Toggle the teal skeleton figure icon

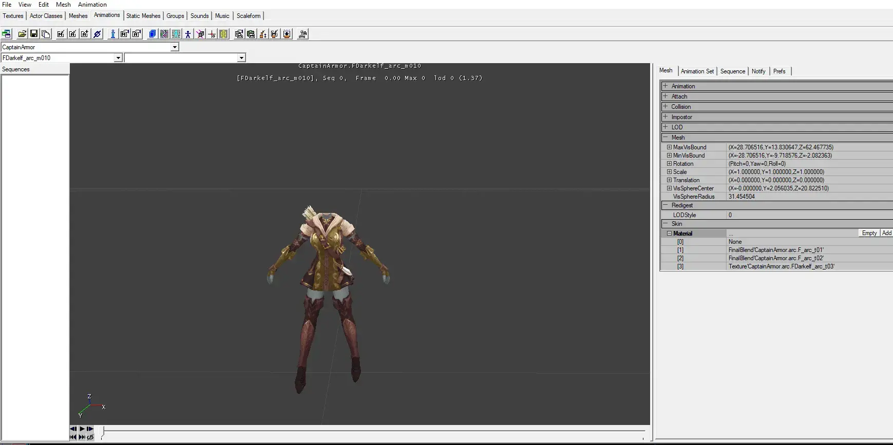tap(176, 34)
